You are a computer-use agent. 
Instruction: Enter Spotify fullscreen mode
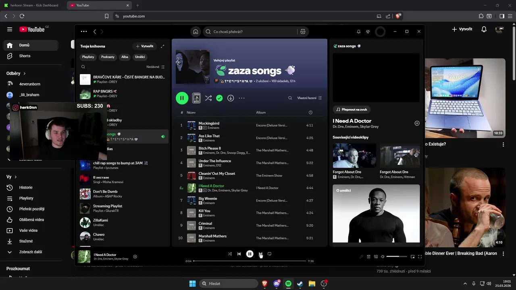(420, 257)
